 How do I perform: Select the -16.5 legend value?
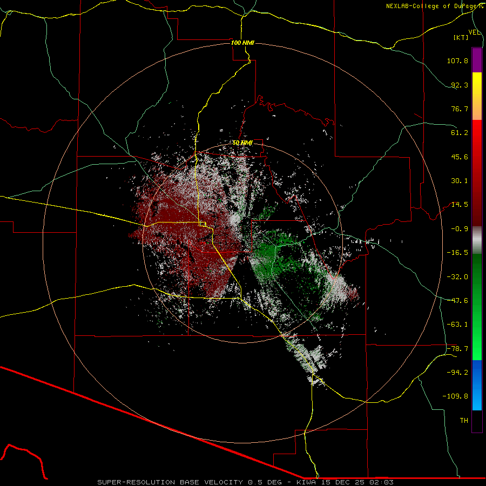click(x=457, y=253)
